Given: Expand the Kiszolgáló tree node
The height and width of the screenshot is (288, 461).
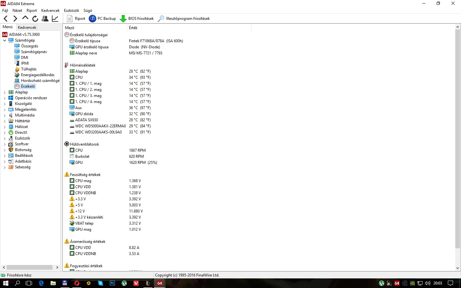Looking at the screenshot, I should click(x=4, y=104).
